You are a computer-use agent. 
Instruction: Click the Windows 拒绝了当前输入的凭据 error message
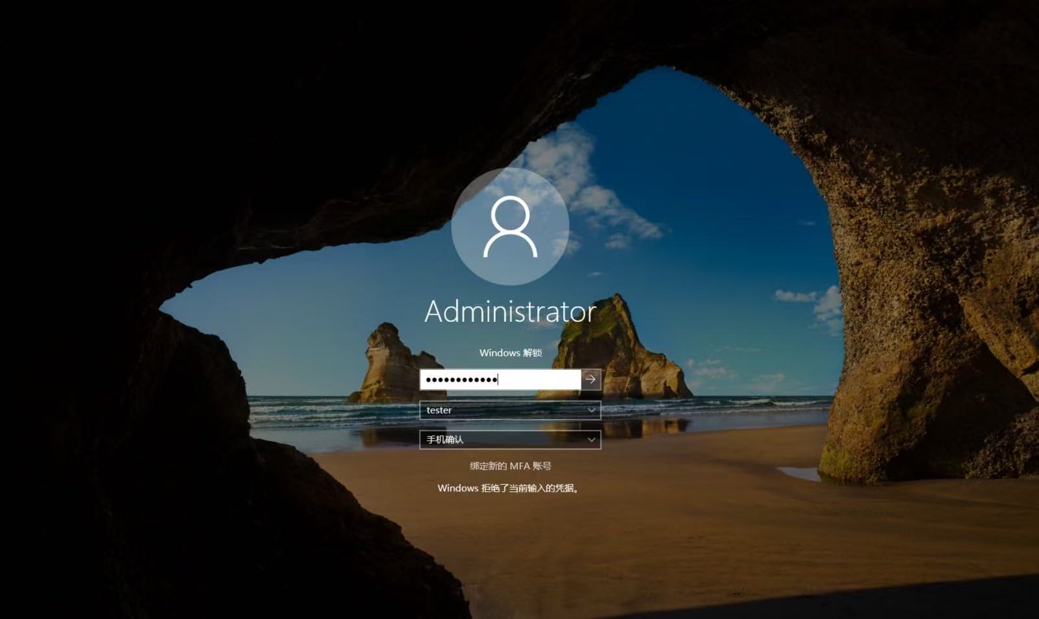coord(508,488)
